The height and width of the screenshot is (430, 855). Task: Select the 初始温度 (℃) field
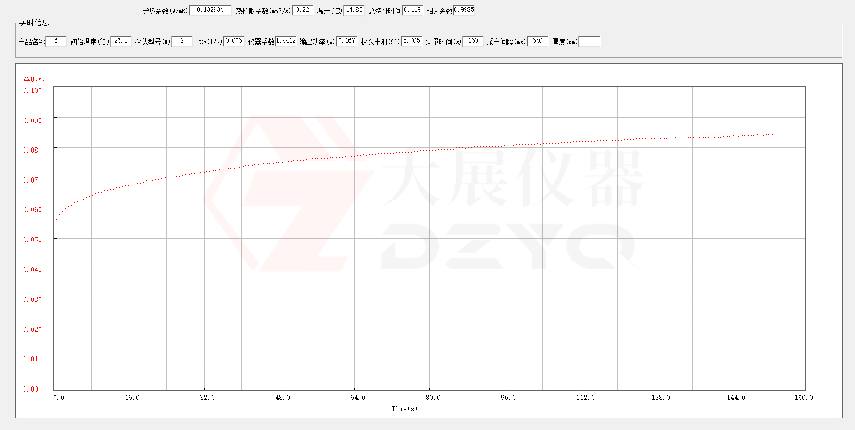point(121,41)
